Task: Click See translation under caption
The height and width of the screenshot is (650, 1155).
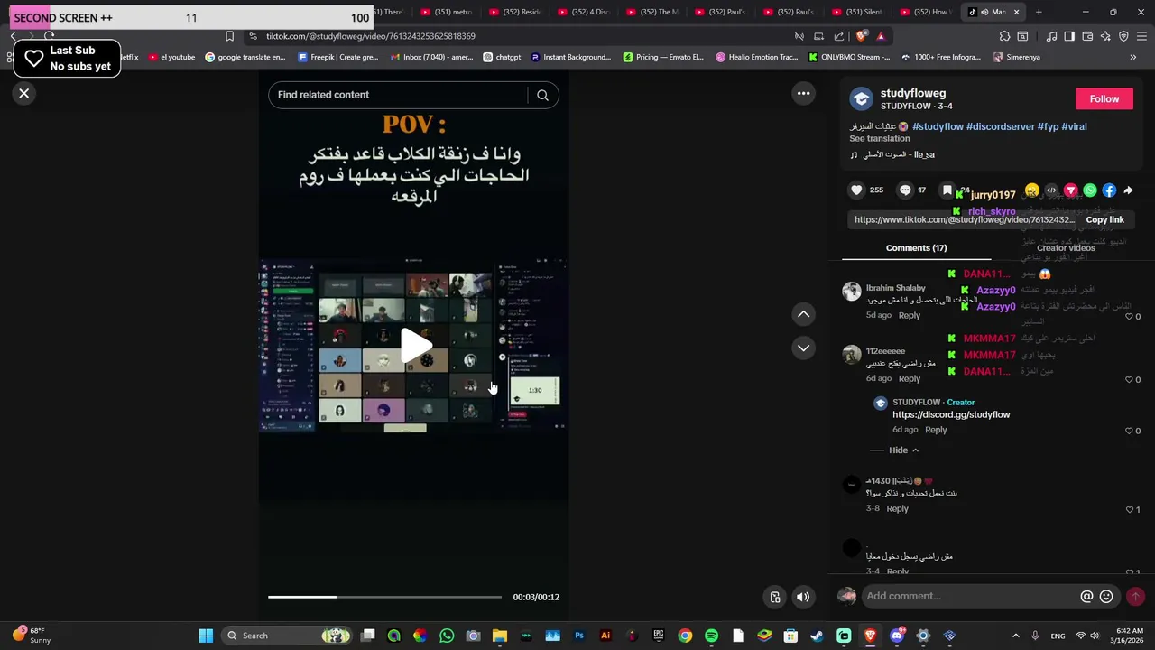Action: pyautogui.click(x=879, y=138)
